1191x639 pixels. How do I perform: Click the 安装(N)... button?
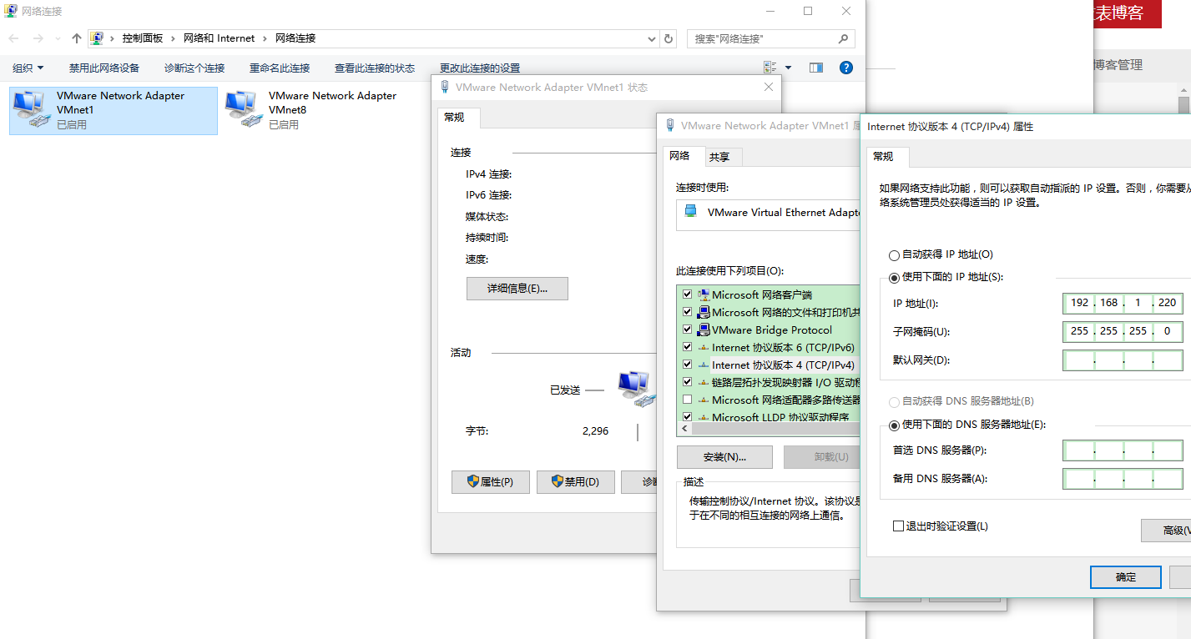click(724, 457)
